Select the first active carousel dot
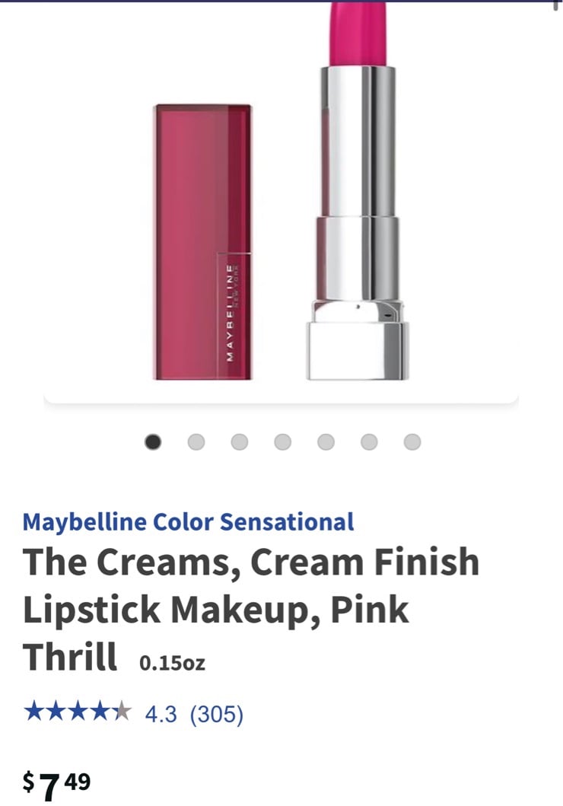 (x=153, y=441)
